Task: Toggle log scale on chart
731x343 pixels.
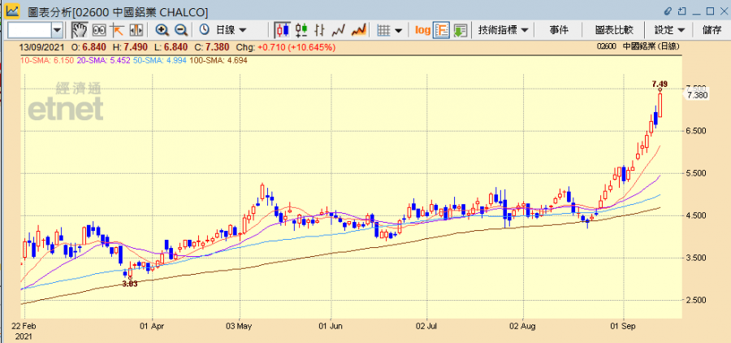Action: point(422,30)
